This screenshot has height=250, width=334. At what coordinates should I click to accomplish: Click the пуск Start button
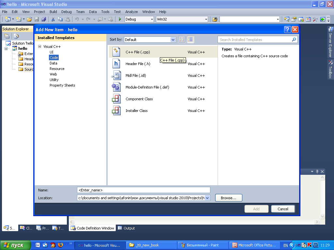click(15, 245)
